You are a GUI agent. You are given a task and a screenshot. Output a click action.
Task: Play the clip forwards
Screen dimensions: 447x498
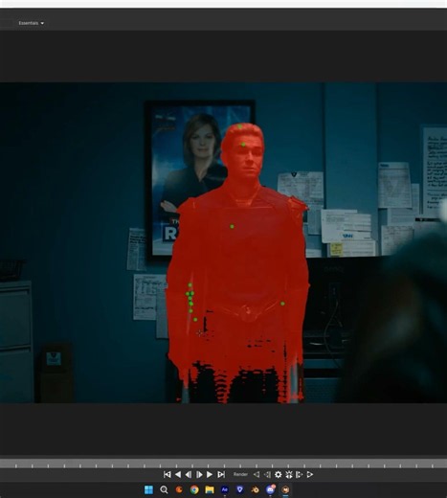coord(210,475)
